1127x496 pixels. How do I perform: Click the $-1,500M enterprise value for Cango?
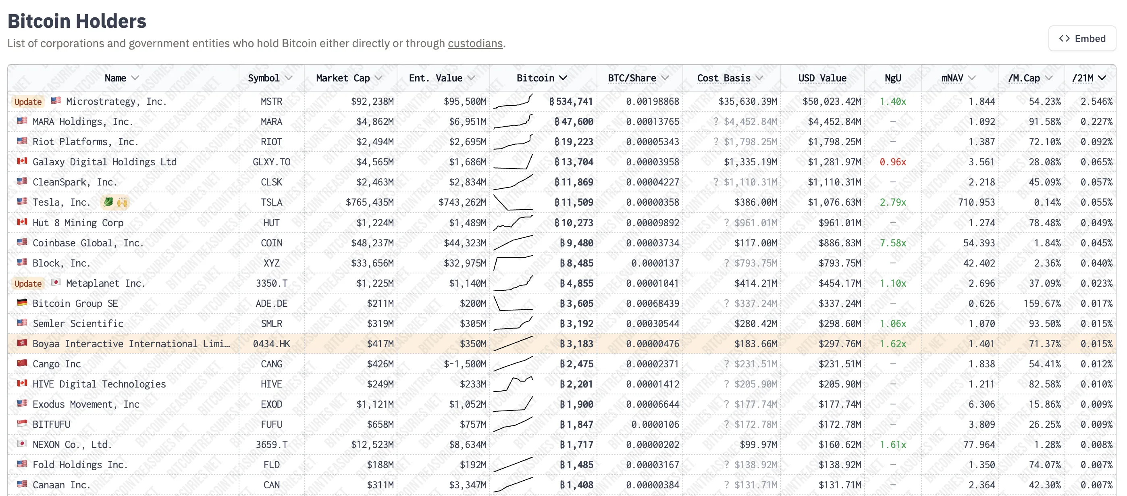(x=465, y=364)
